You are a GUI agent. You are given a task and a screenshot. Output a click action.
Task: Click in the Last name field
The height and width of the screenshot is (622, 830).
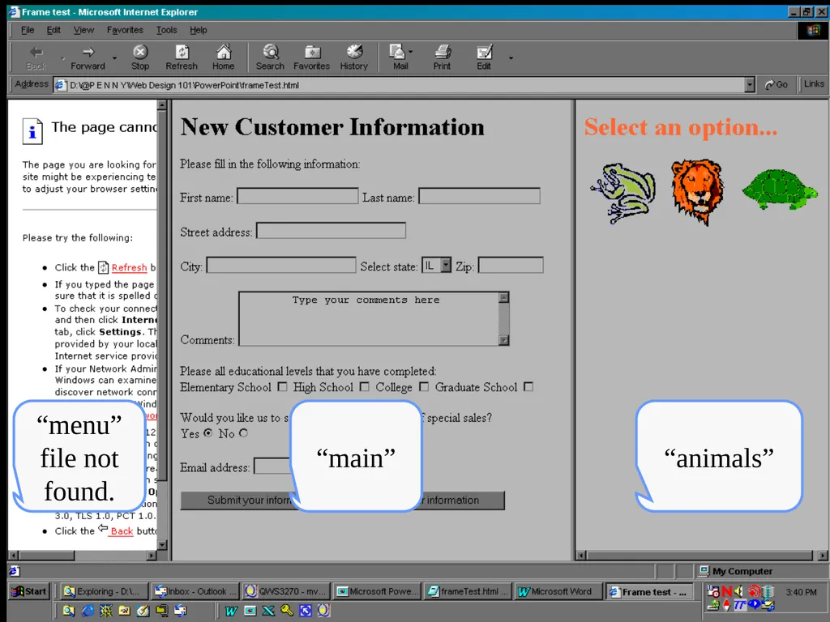pyautogui.click(x=480, y=196)
